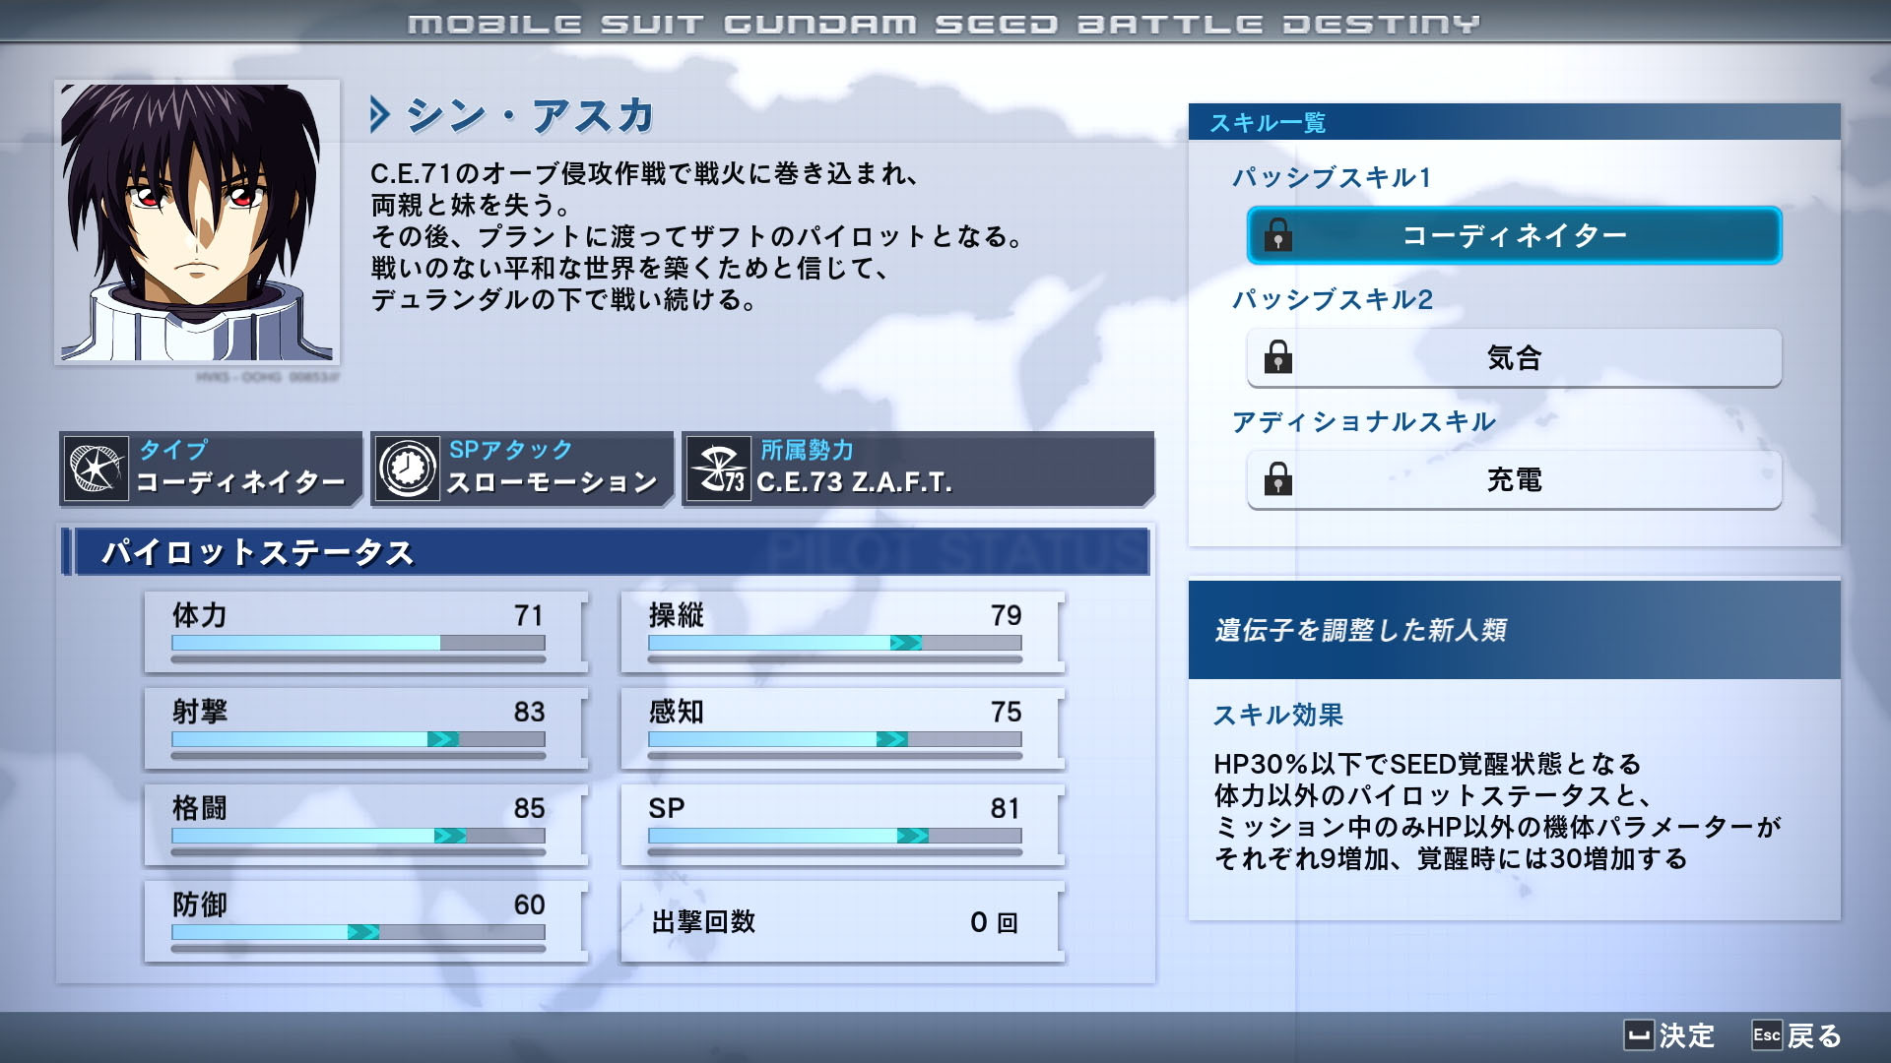Click the spacebar key icon for 決定
The height and width of the screenshot is (1063, 1891).
click(1638, 1035)
